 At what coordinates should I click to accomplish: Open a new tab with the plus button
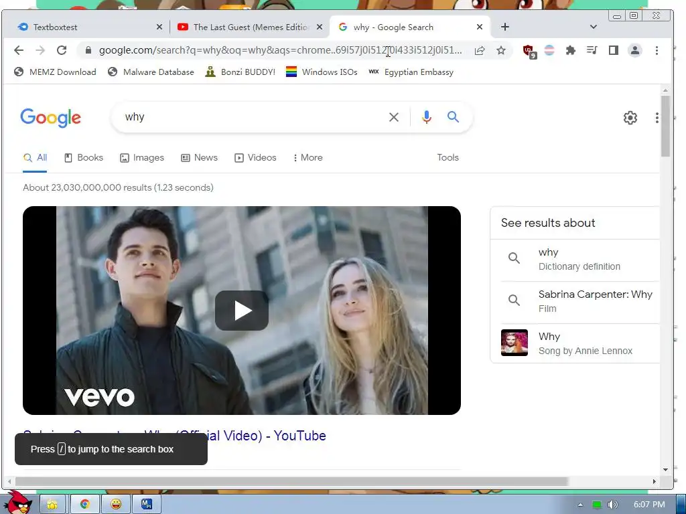[505, 27]
